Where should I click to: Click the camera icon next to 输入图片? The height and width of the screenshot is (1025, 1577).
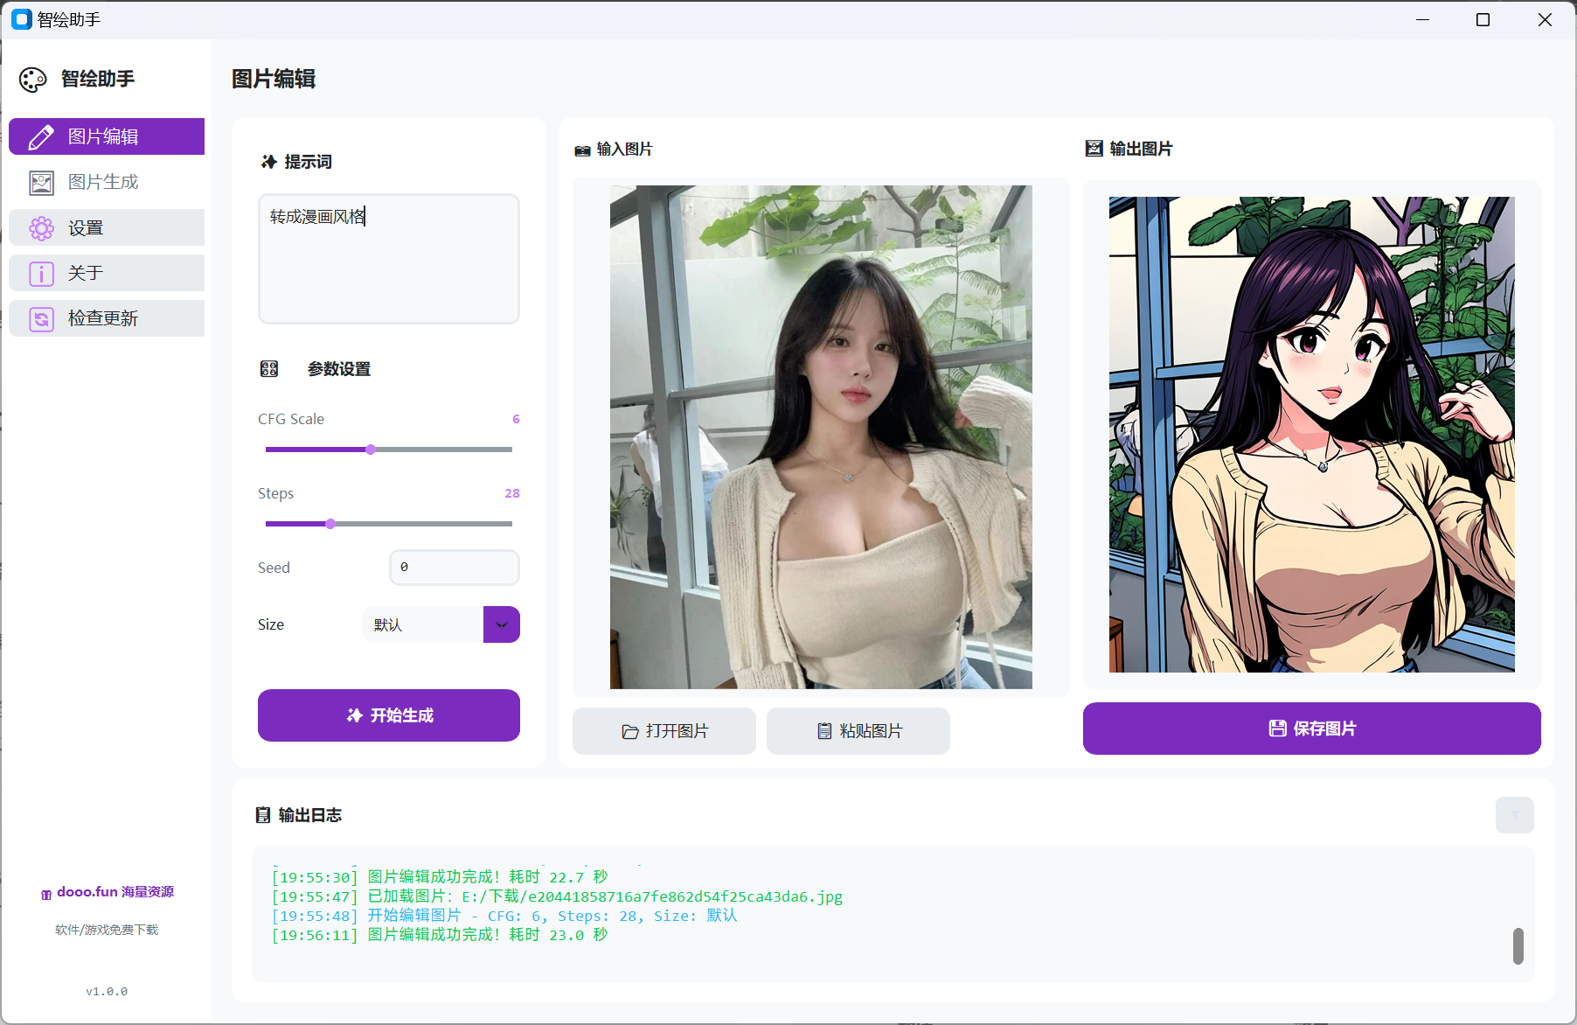(582, 150)
